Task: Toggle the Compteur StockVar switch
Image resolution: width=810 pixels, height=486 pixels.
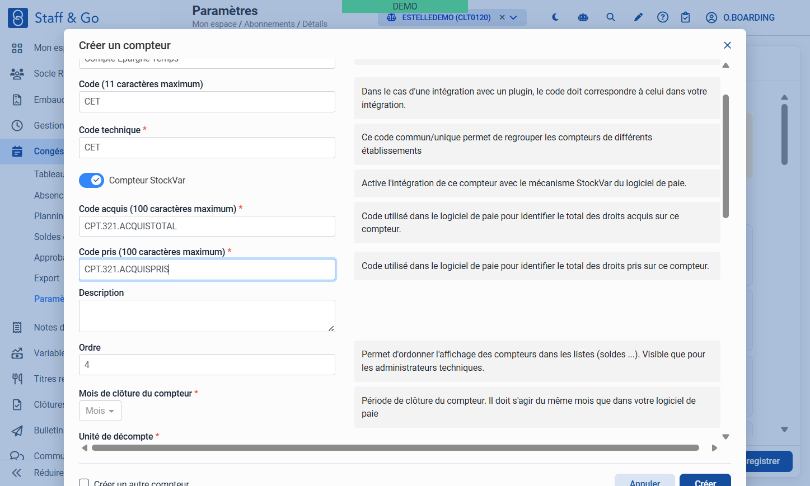Action: click(x=91, y=180)
